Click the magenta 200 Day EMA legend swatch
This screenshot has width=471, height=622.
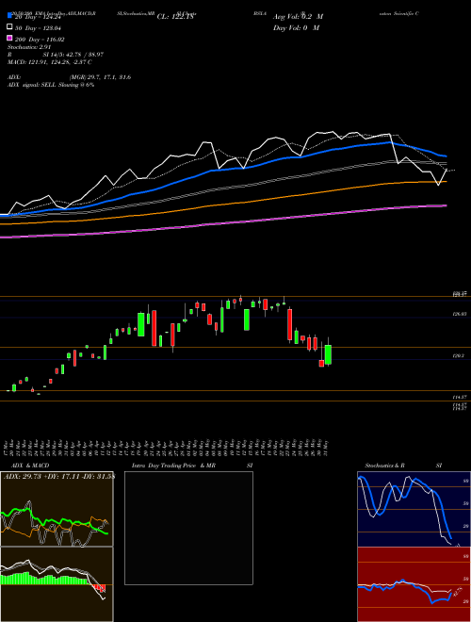[9, 39]
